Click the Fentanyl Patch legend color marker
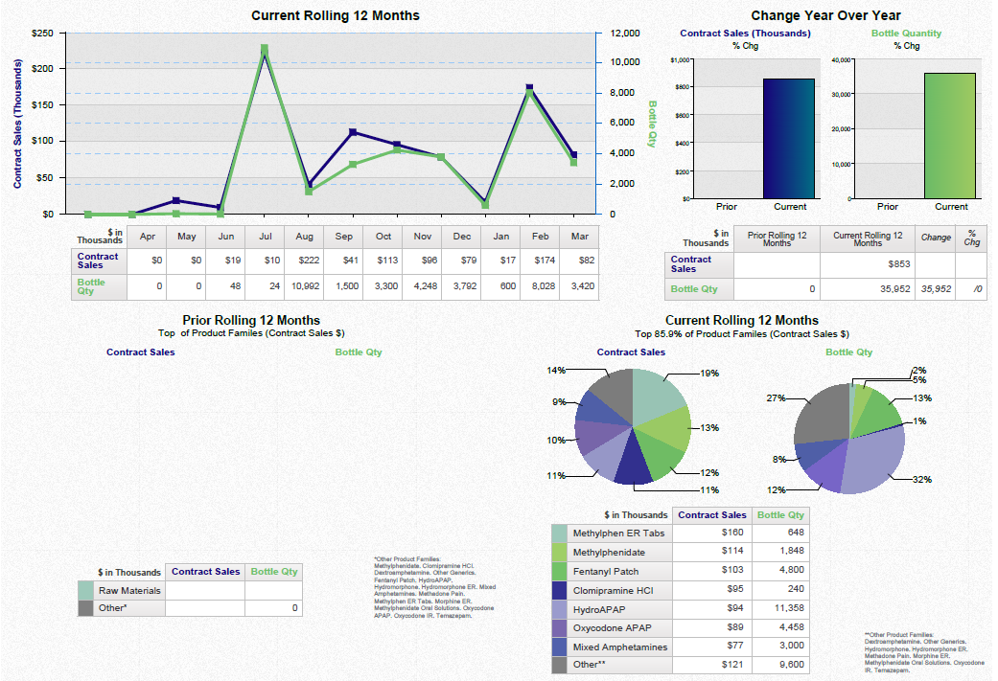The height and width of the screenshot is (681, 998). [x=560, y=571]
